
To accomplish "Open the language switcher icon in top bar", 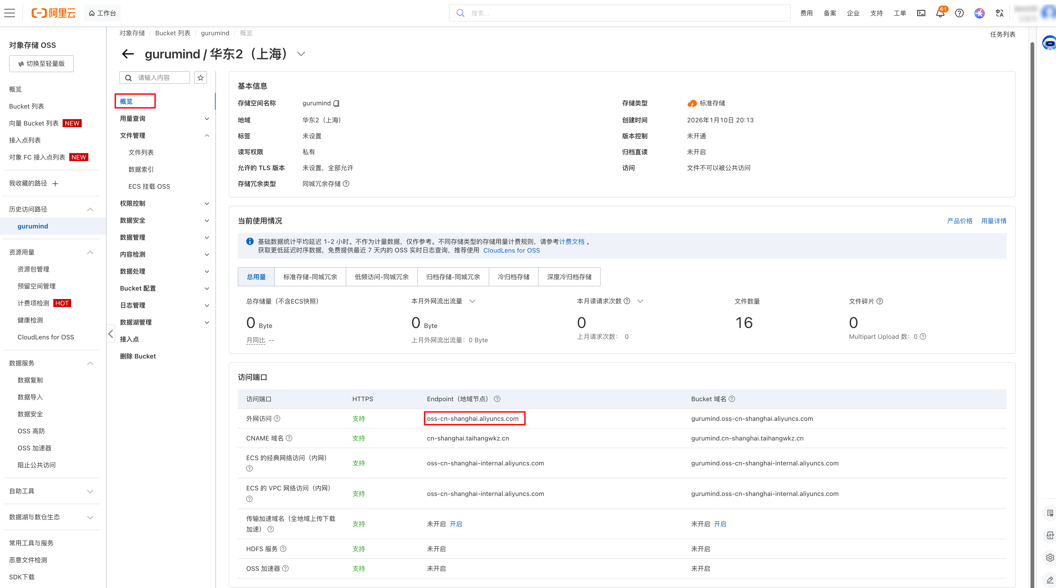I will (999, 13).
